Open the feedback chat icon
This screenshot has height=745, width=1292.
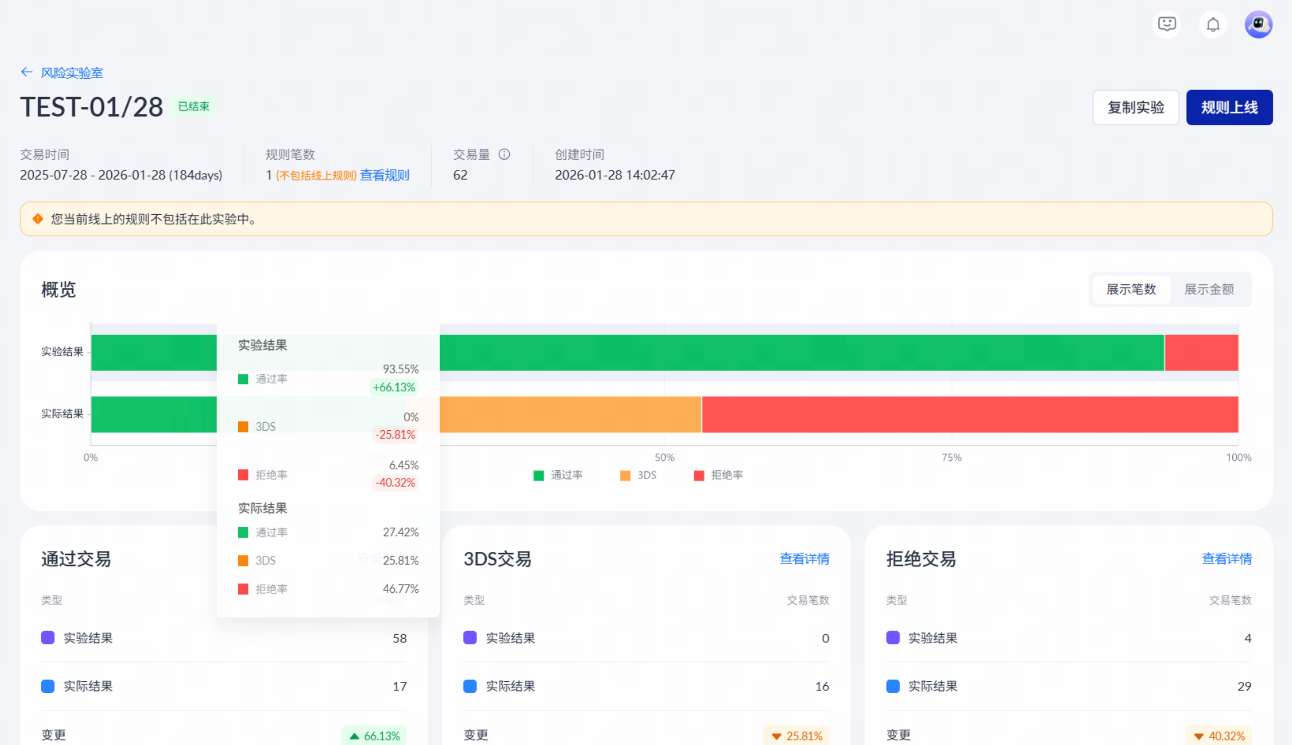1167,24
